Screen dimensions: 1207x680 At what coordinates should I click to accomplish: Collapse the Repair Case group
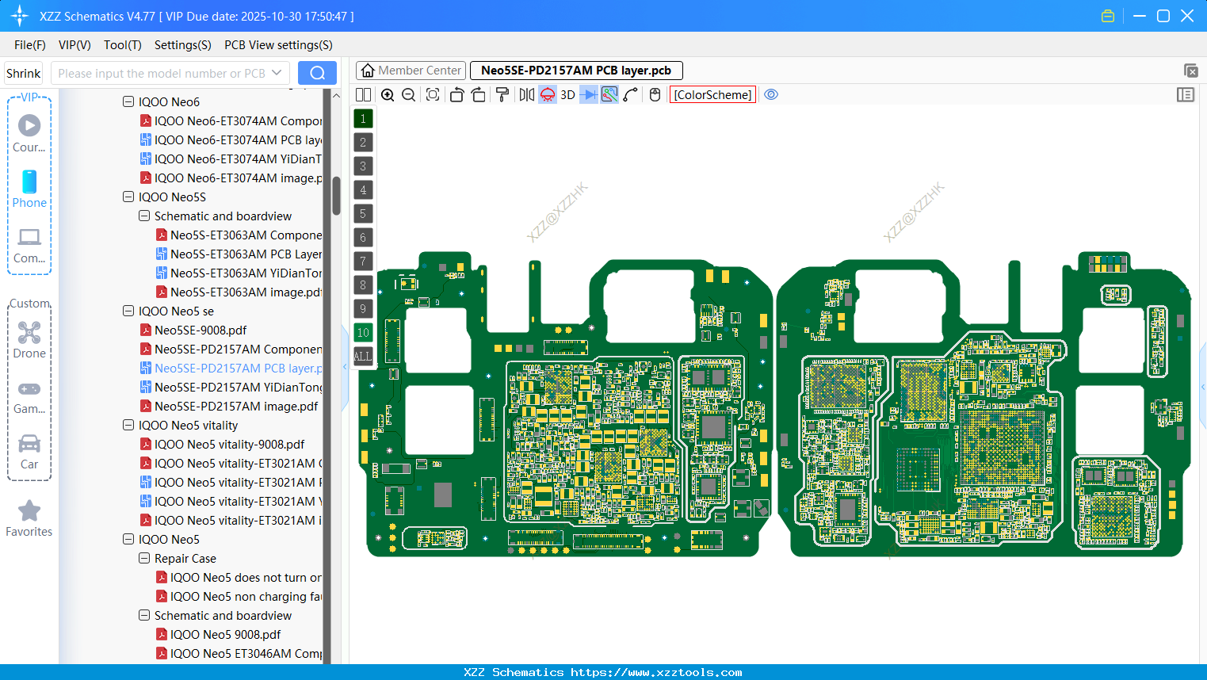(x=144, y=558)
